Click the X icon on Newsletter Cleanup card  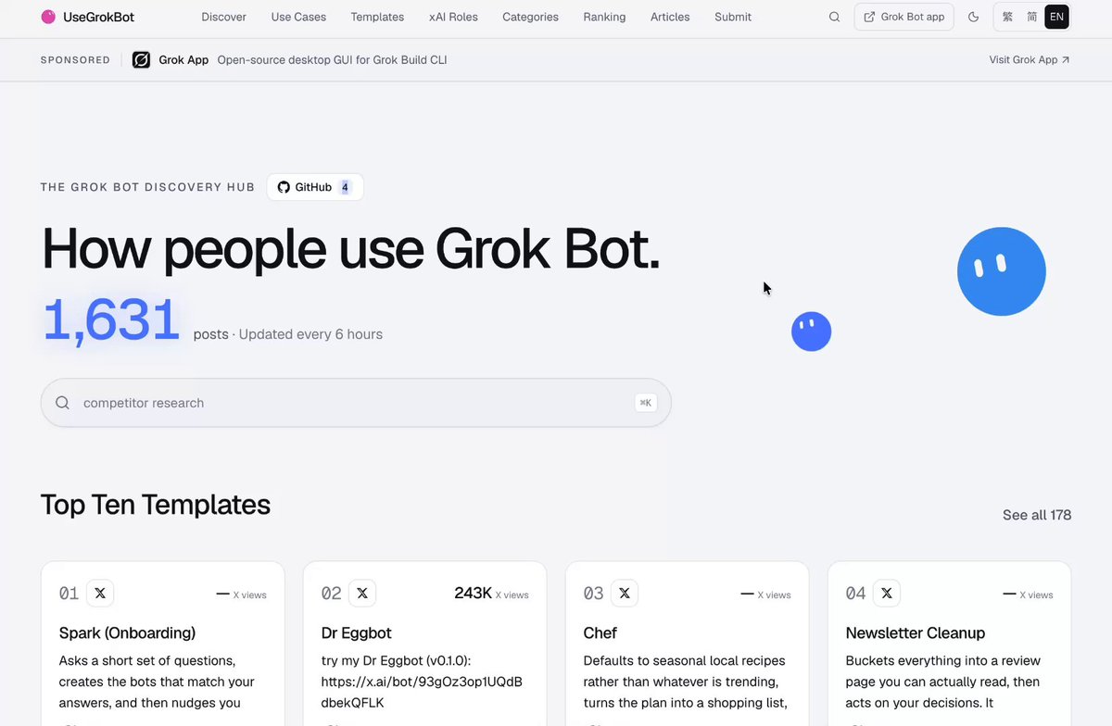[887, 594]
